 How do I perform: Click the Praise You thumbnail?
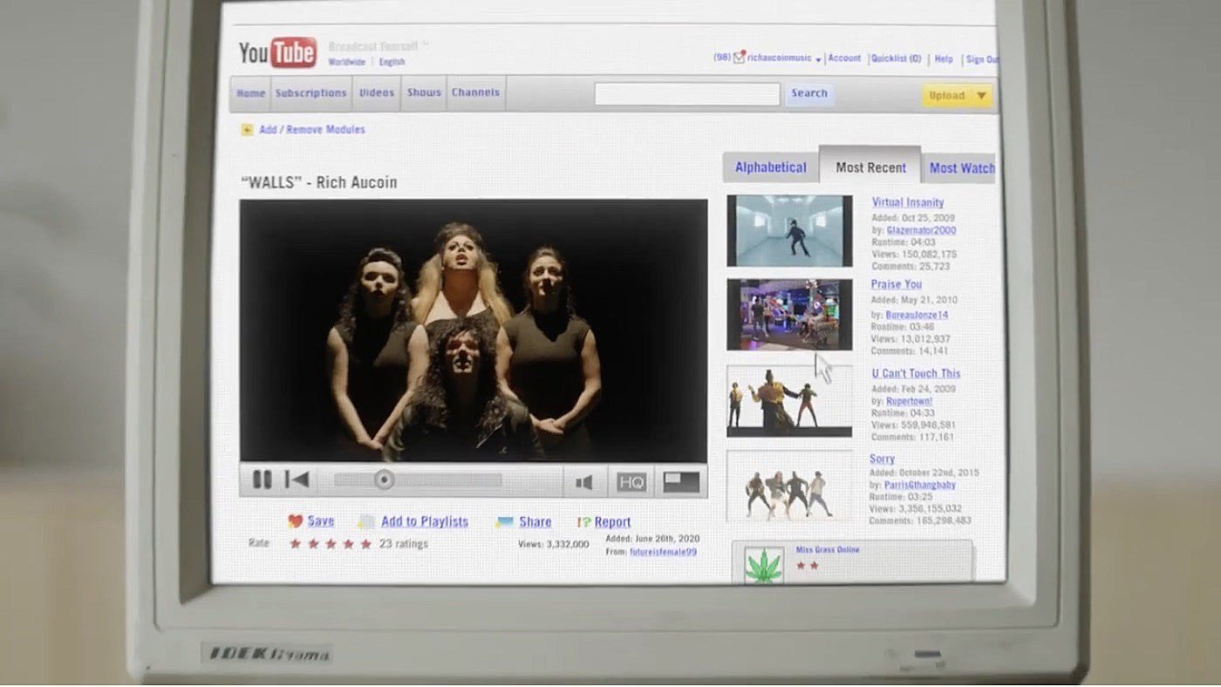(789, 315)
